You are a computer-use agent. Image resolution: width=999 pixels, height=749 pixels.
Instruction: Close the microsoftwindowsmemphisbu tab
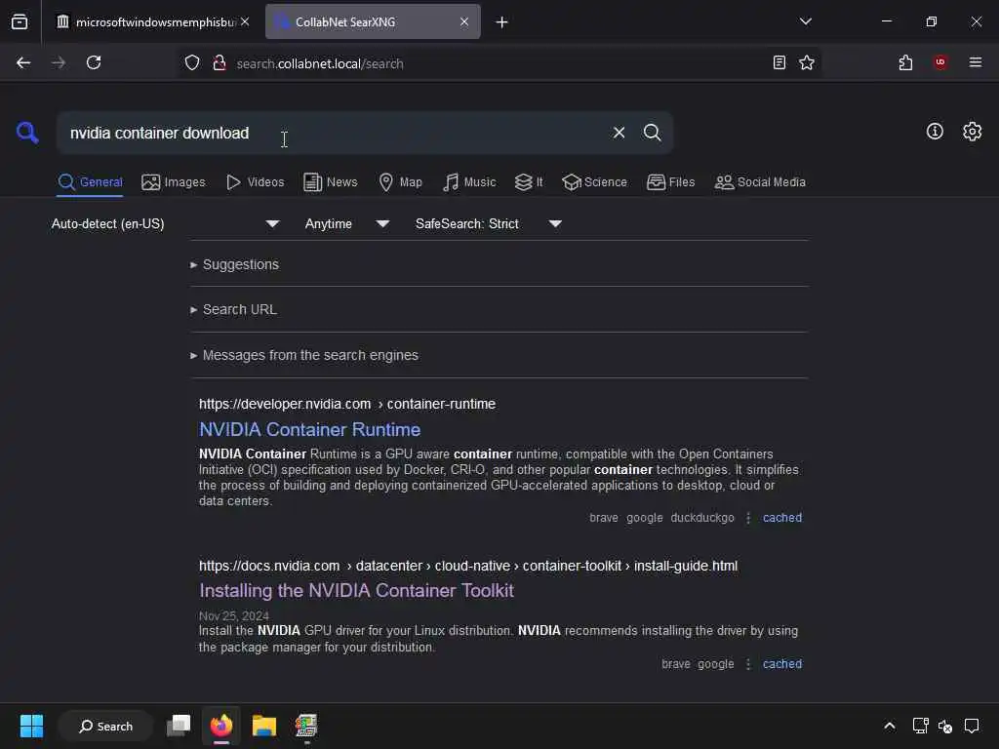[x=245, y=21]
